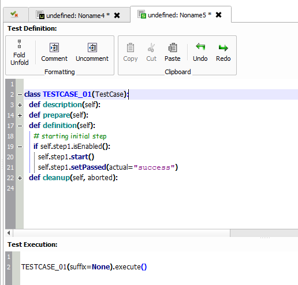Click the Comment formatting icon
Screen dimensions: 298x285
(x=54, y=47)
